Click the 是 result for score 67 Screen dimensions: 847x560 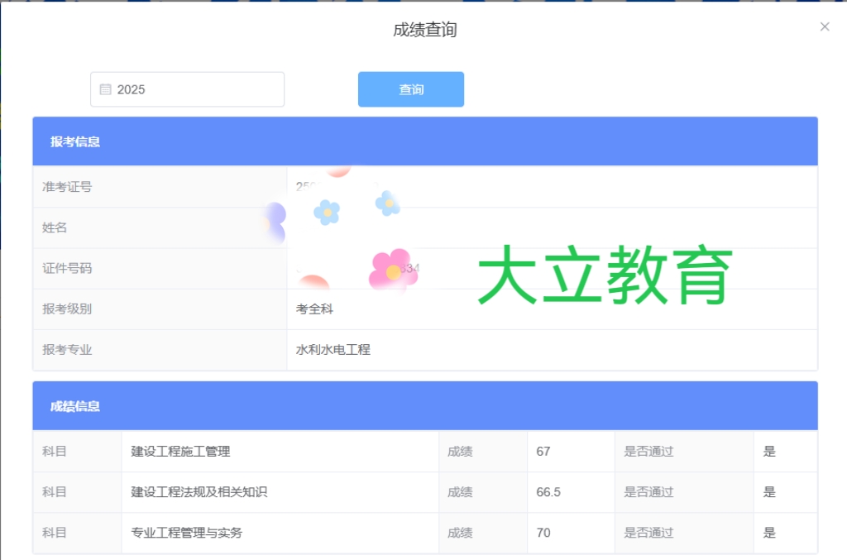pos(769,452)
